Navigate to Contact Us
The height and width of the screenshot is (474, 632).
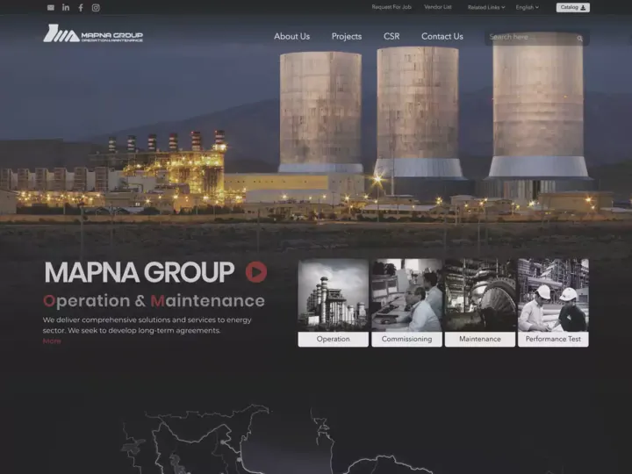click(442, 36)
